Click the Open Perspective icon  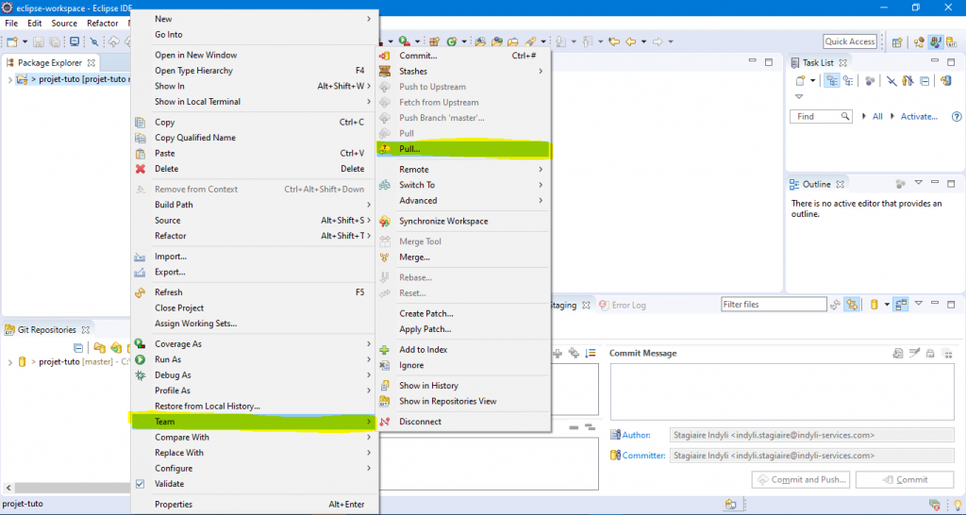click(x=897, y=42)
